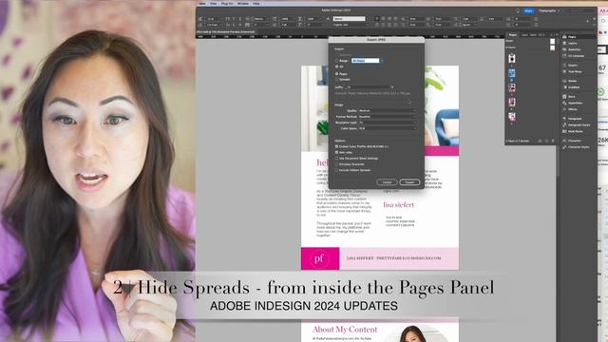Click the create new page icon in Pages panel
This screenshot has width=608, height=342.
coord(547,142)
